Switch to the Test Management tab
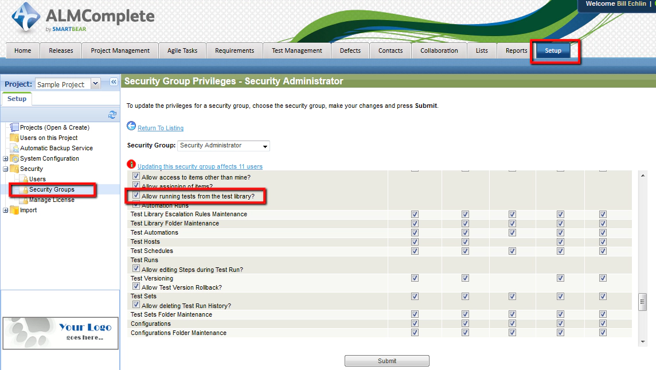 click(x=296, y=50)
